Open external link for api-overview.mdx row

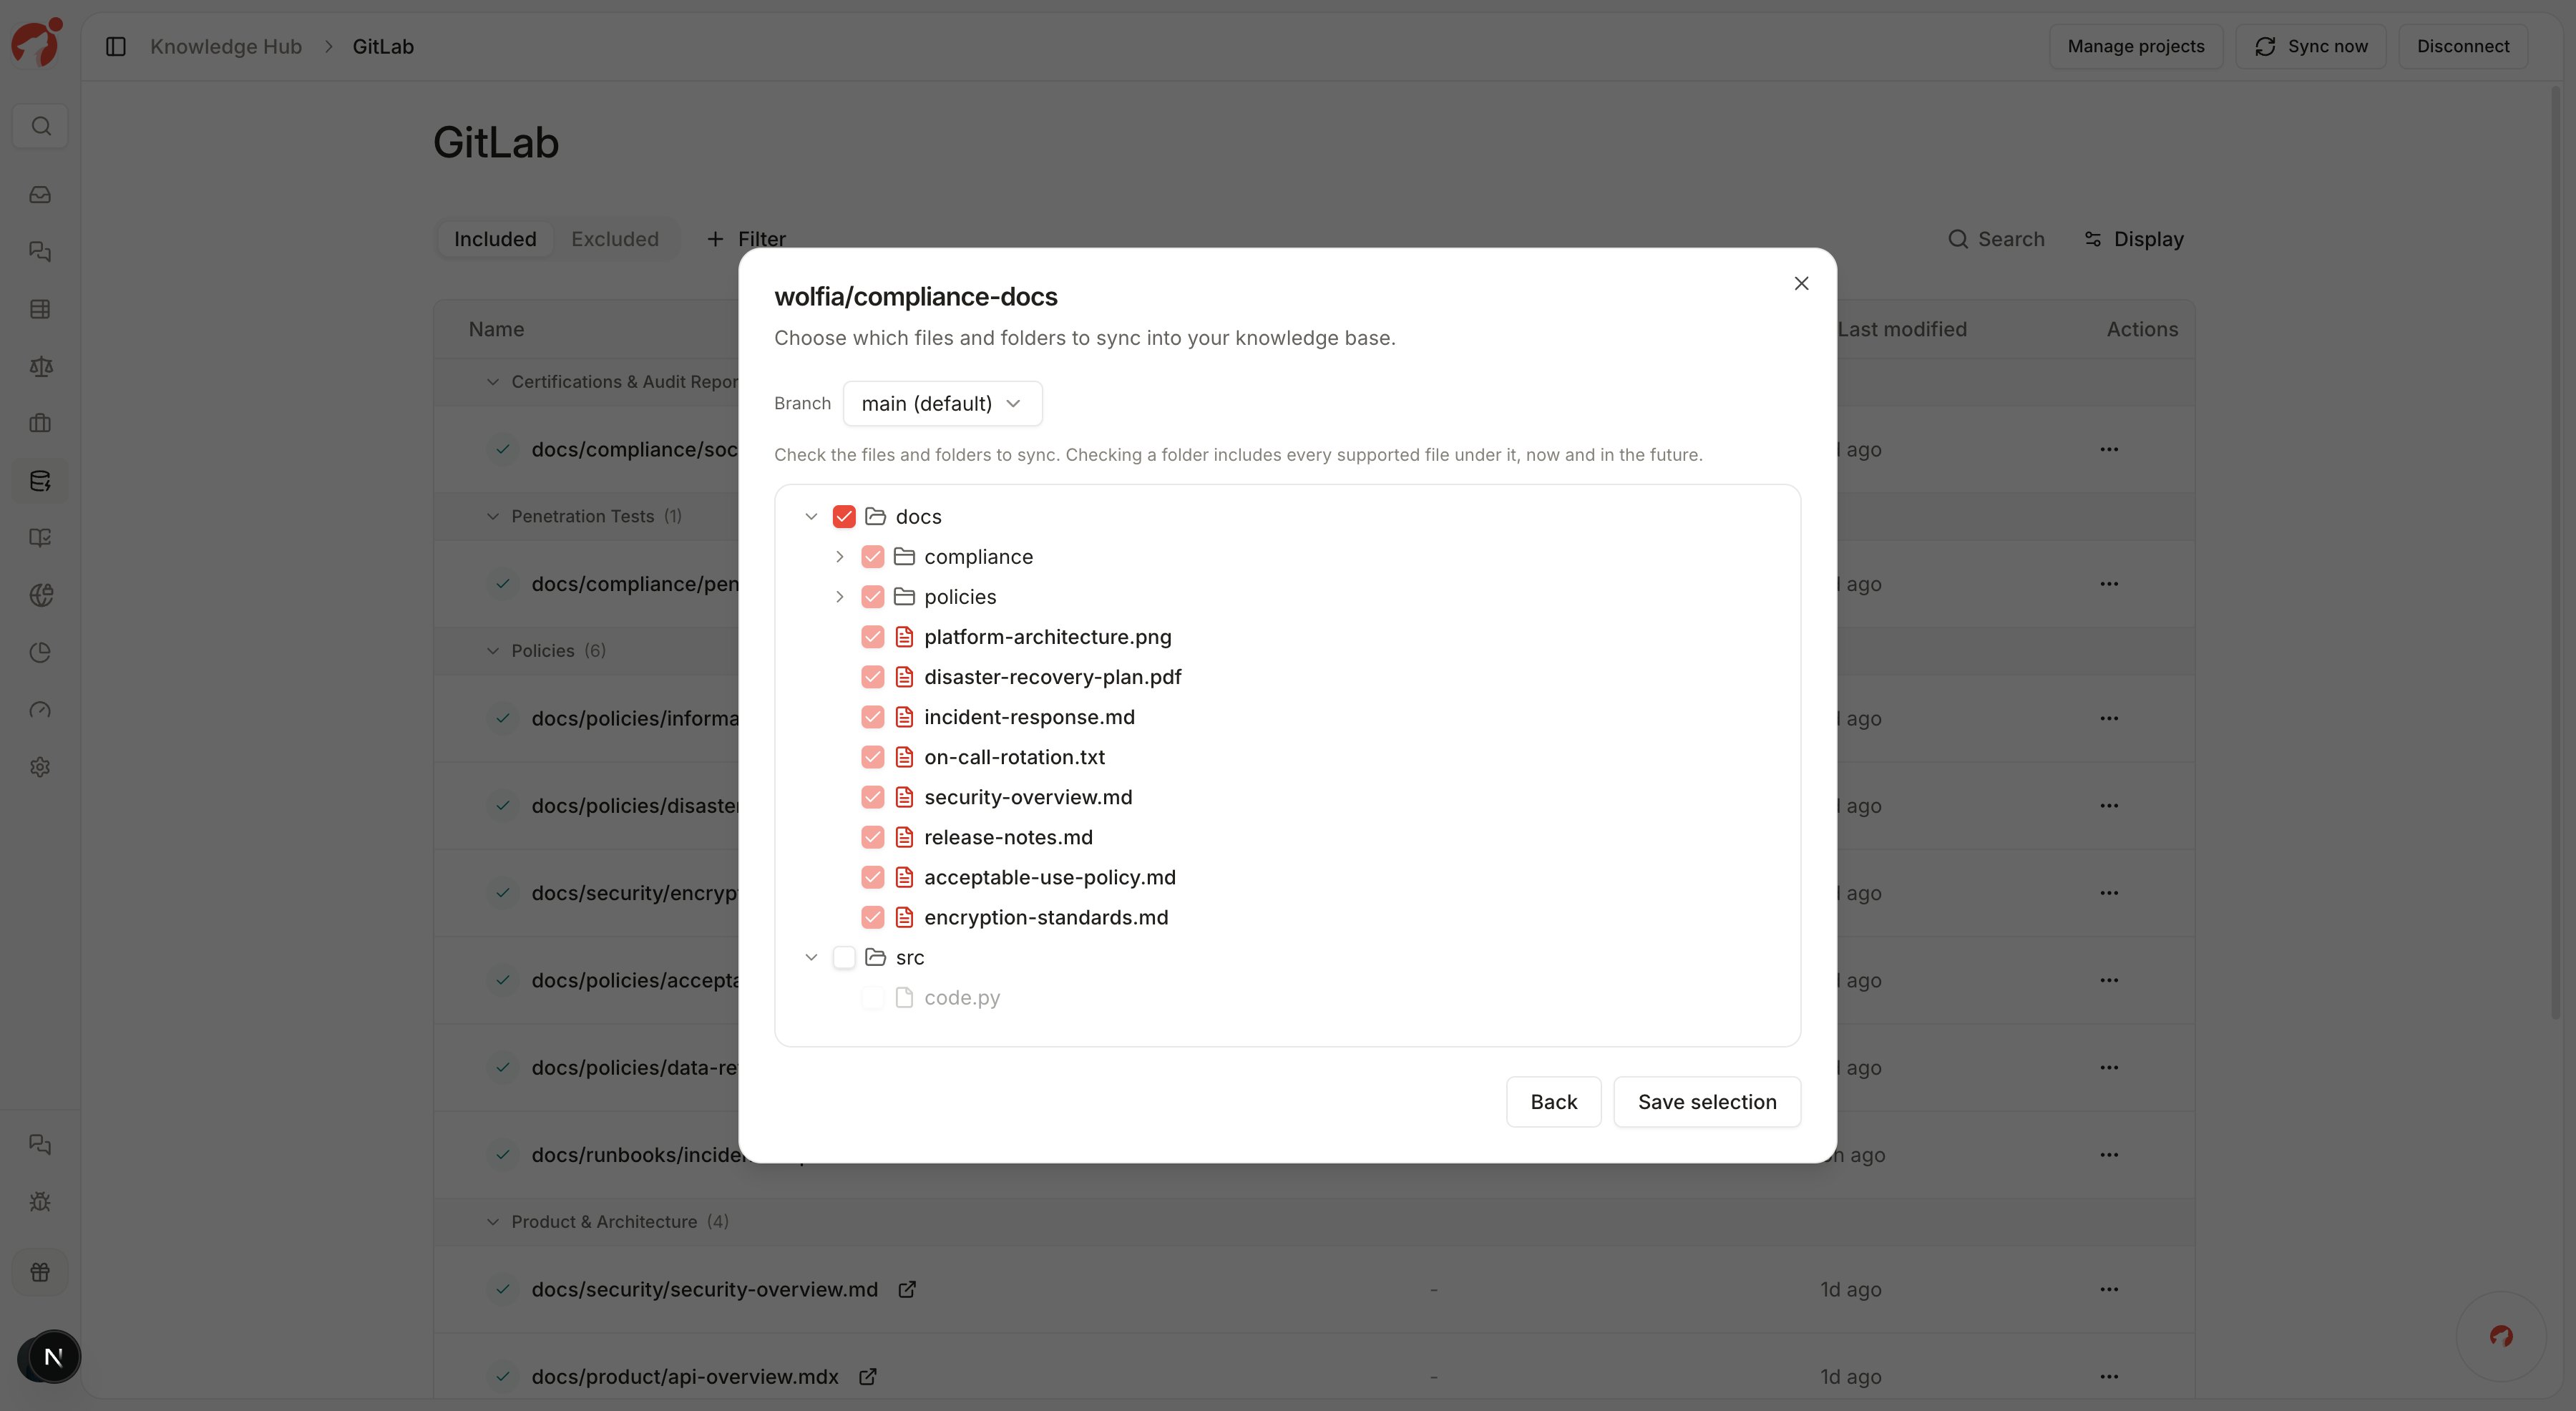(x=868, y=1377)
